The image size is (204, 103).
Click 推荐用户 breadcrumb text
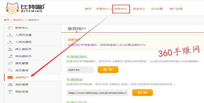pyautogui.click(x=34, y=20)
